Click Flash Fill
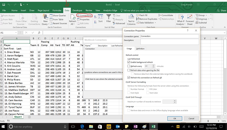This screenshot has height=130, width=227. (142, 15)
